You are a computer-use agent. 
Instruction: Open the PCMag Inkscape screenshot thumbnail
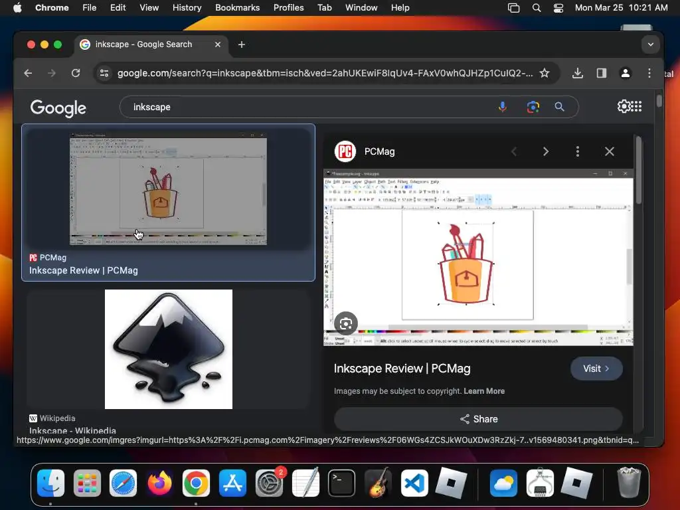tap(168, 189)
